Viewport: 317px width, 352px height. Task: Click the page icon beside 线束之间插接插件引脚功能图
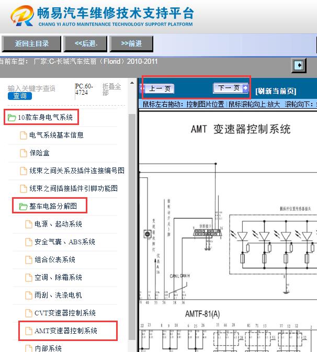24,188
